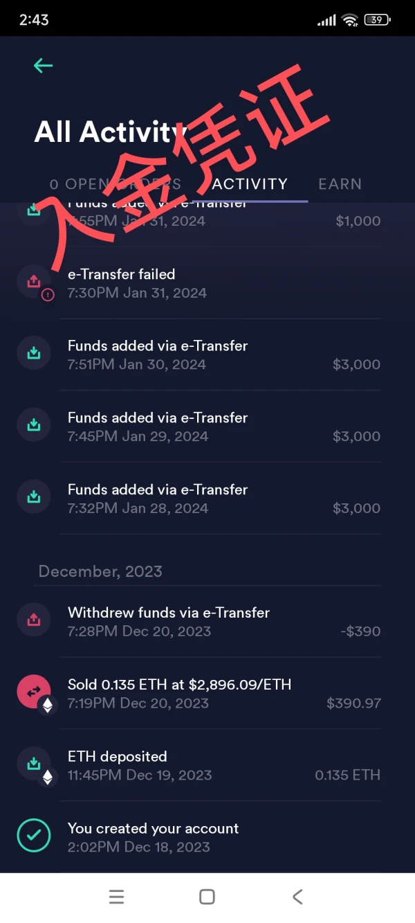Open the e-Transfer failed entry
This screenshot has width=415, height=923.
[x=207, y=283]
